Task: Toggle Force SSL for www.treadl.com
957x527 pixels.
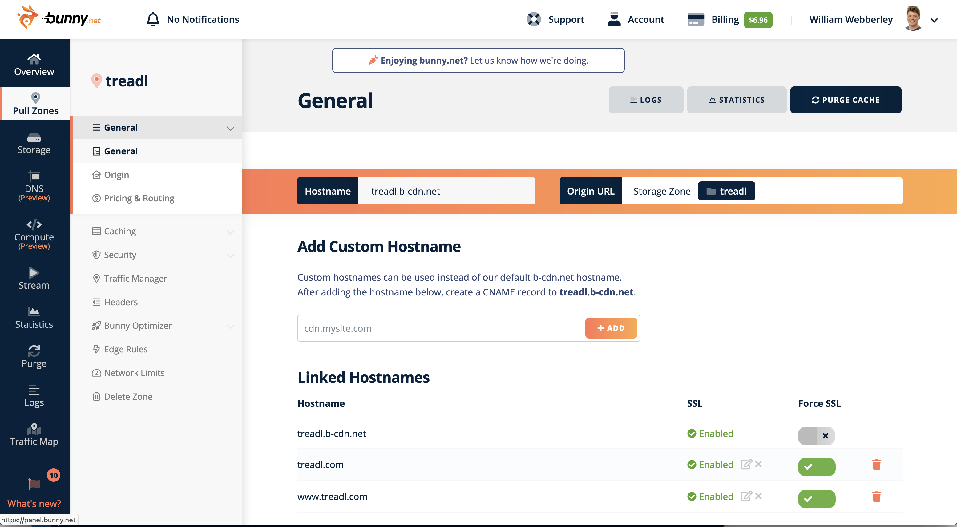Action: point(816,499)
